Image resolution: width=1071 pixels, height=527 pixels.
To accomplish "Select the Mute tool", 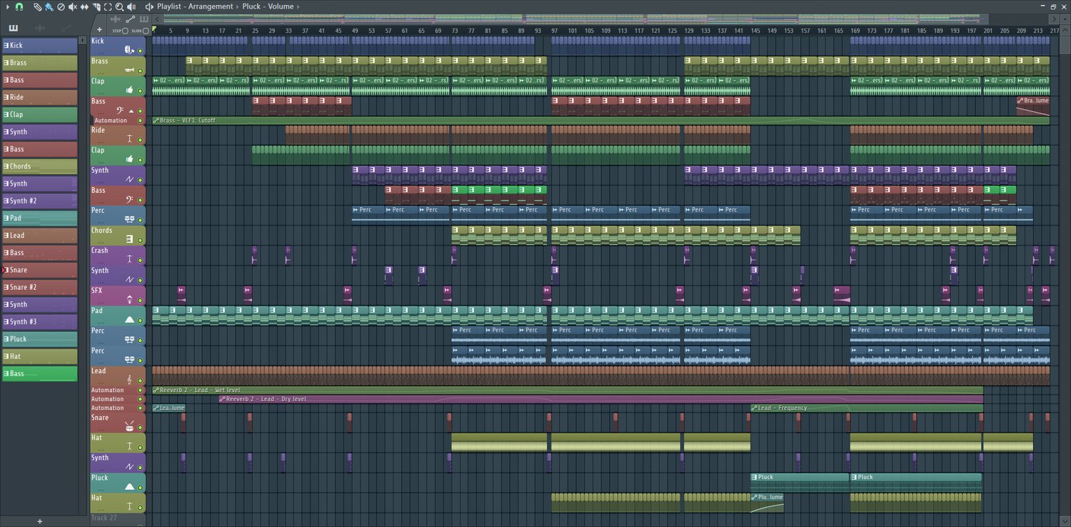I will tap(73, 6).
